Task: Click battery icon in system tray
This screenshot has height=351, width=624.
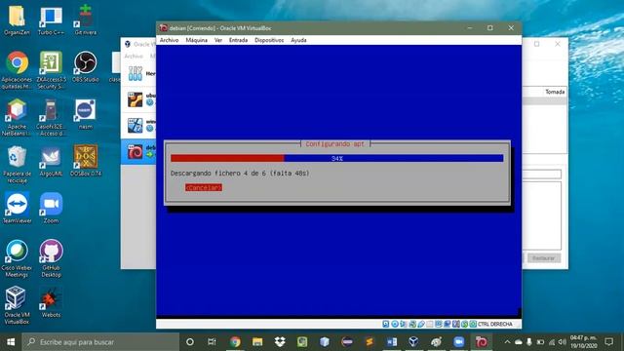Action: pyautogui.click(x=540, y=342)
